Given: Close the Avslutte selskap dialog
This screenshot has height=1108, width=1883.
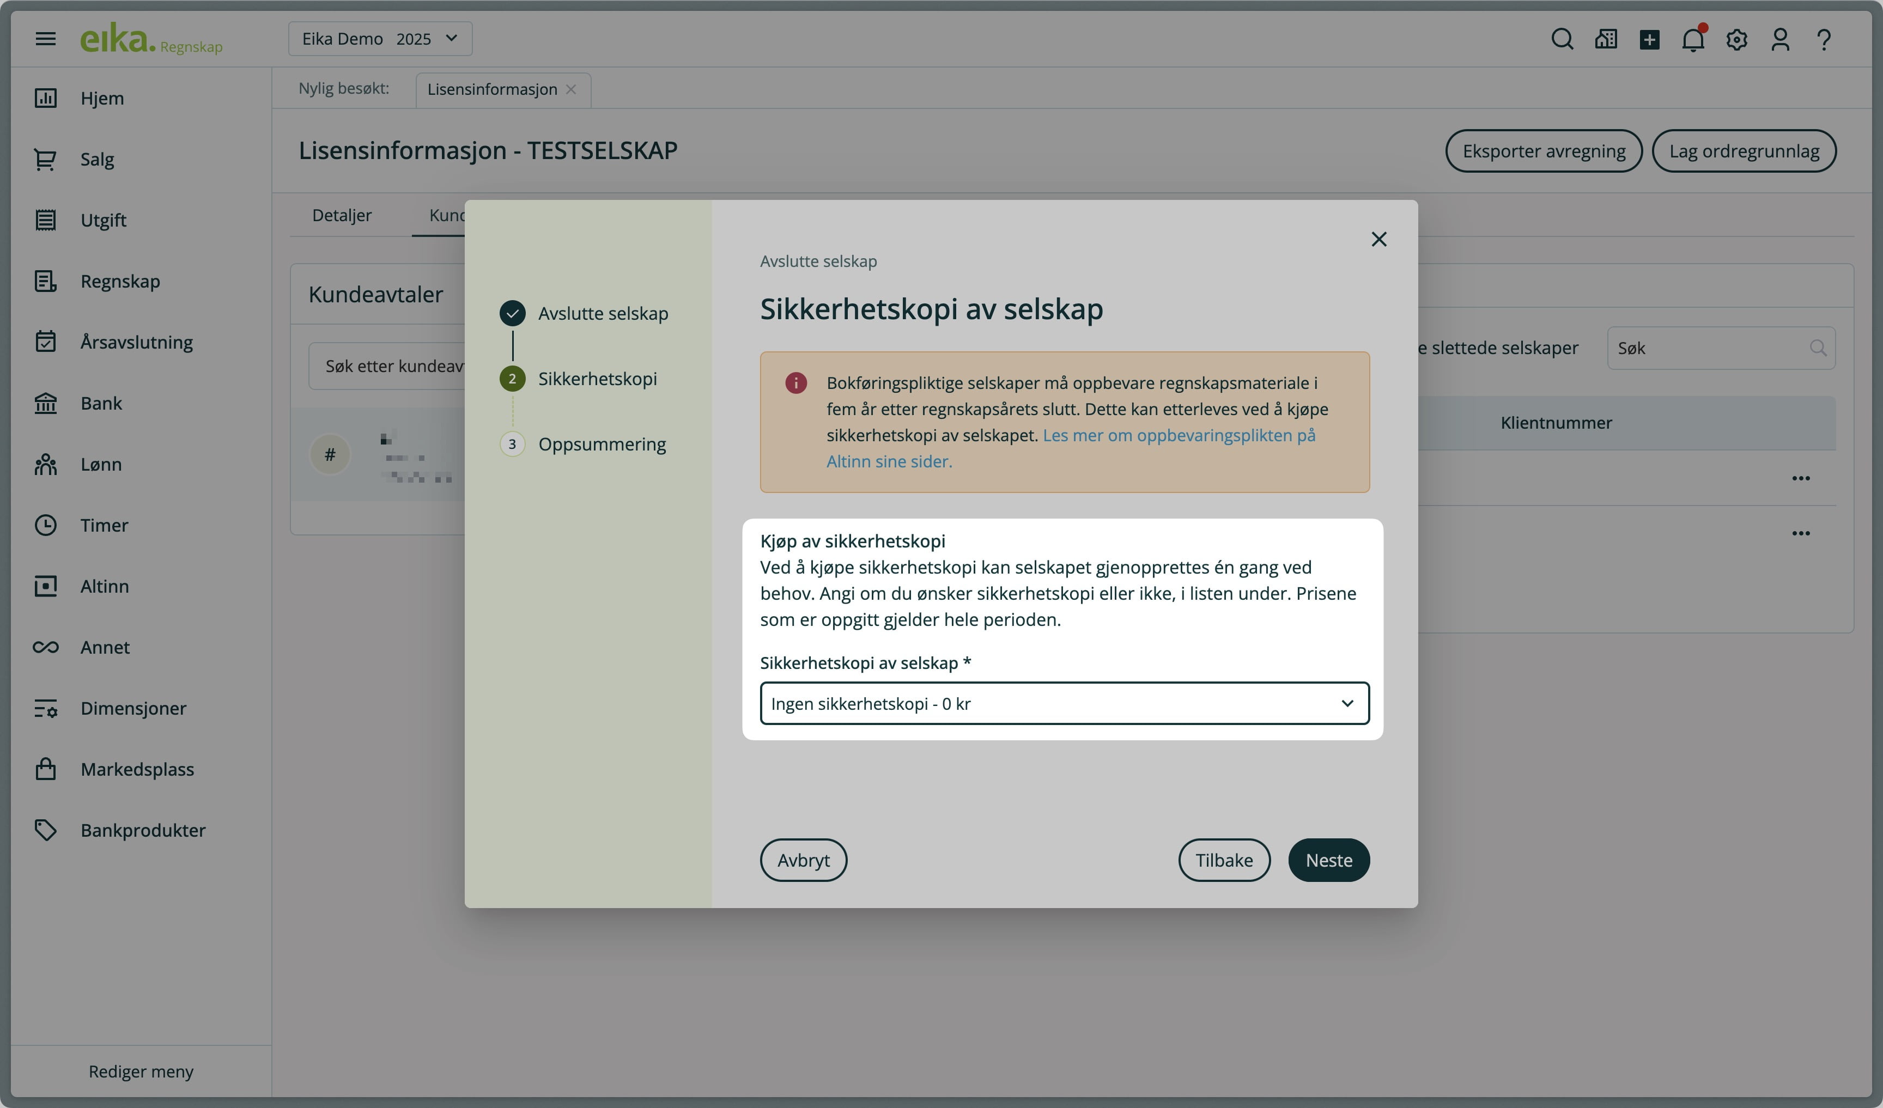Looking at the screenshot, I should [x=1378, y=239].
